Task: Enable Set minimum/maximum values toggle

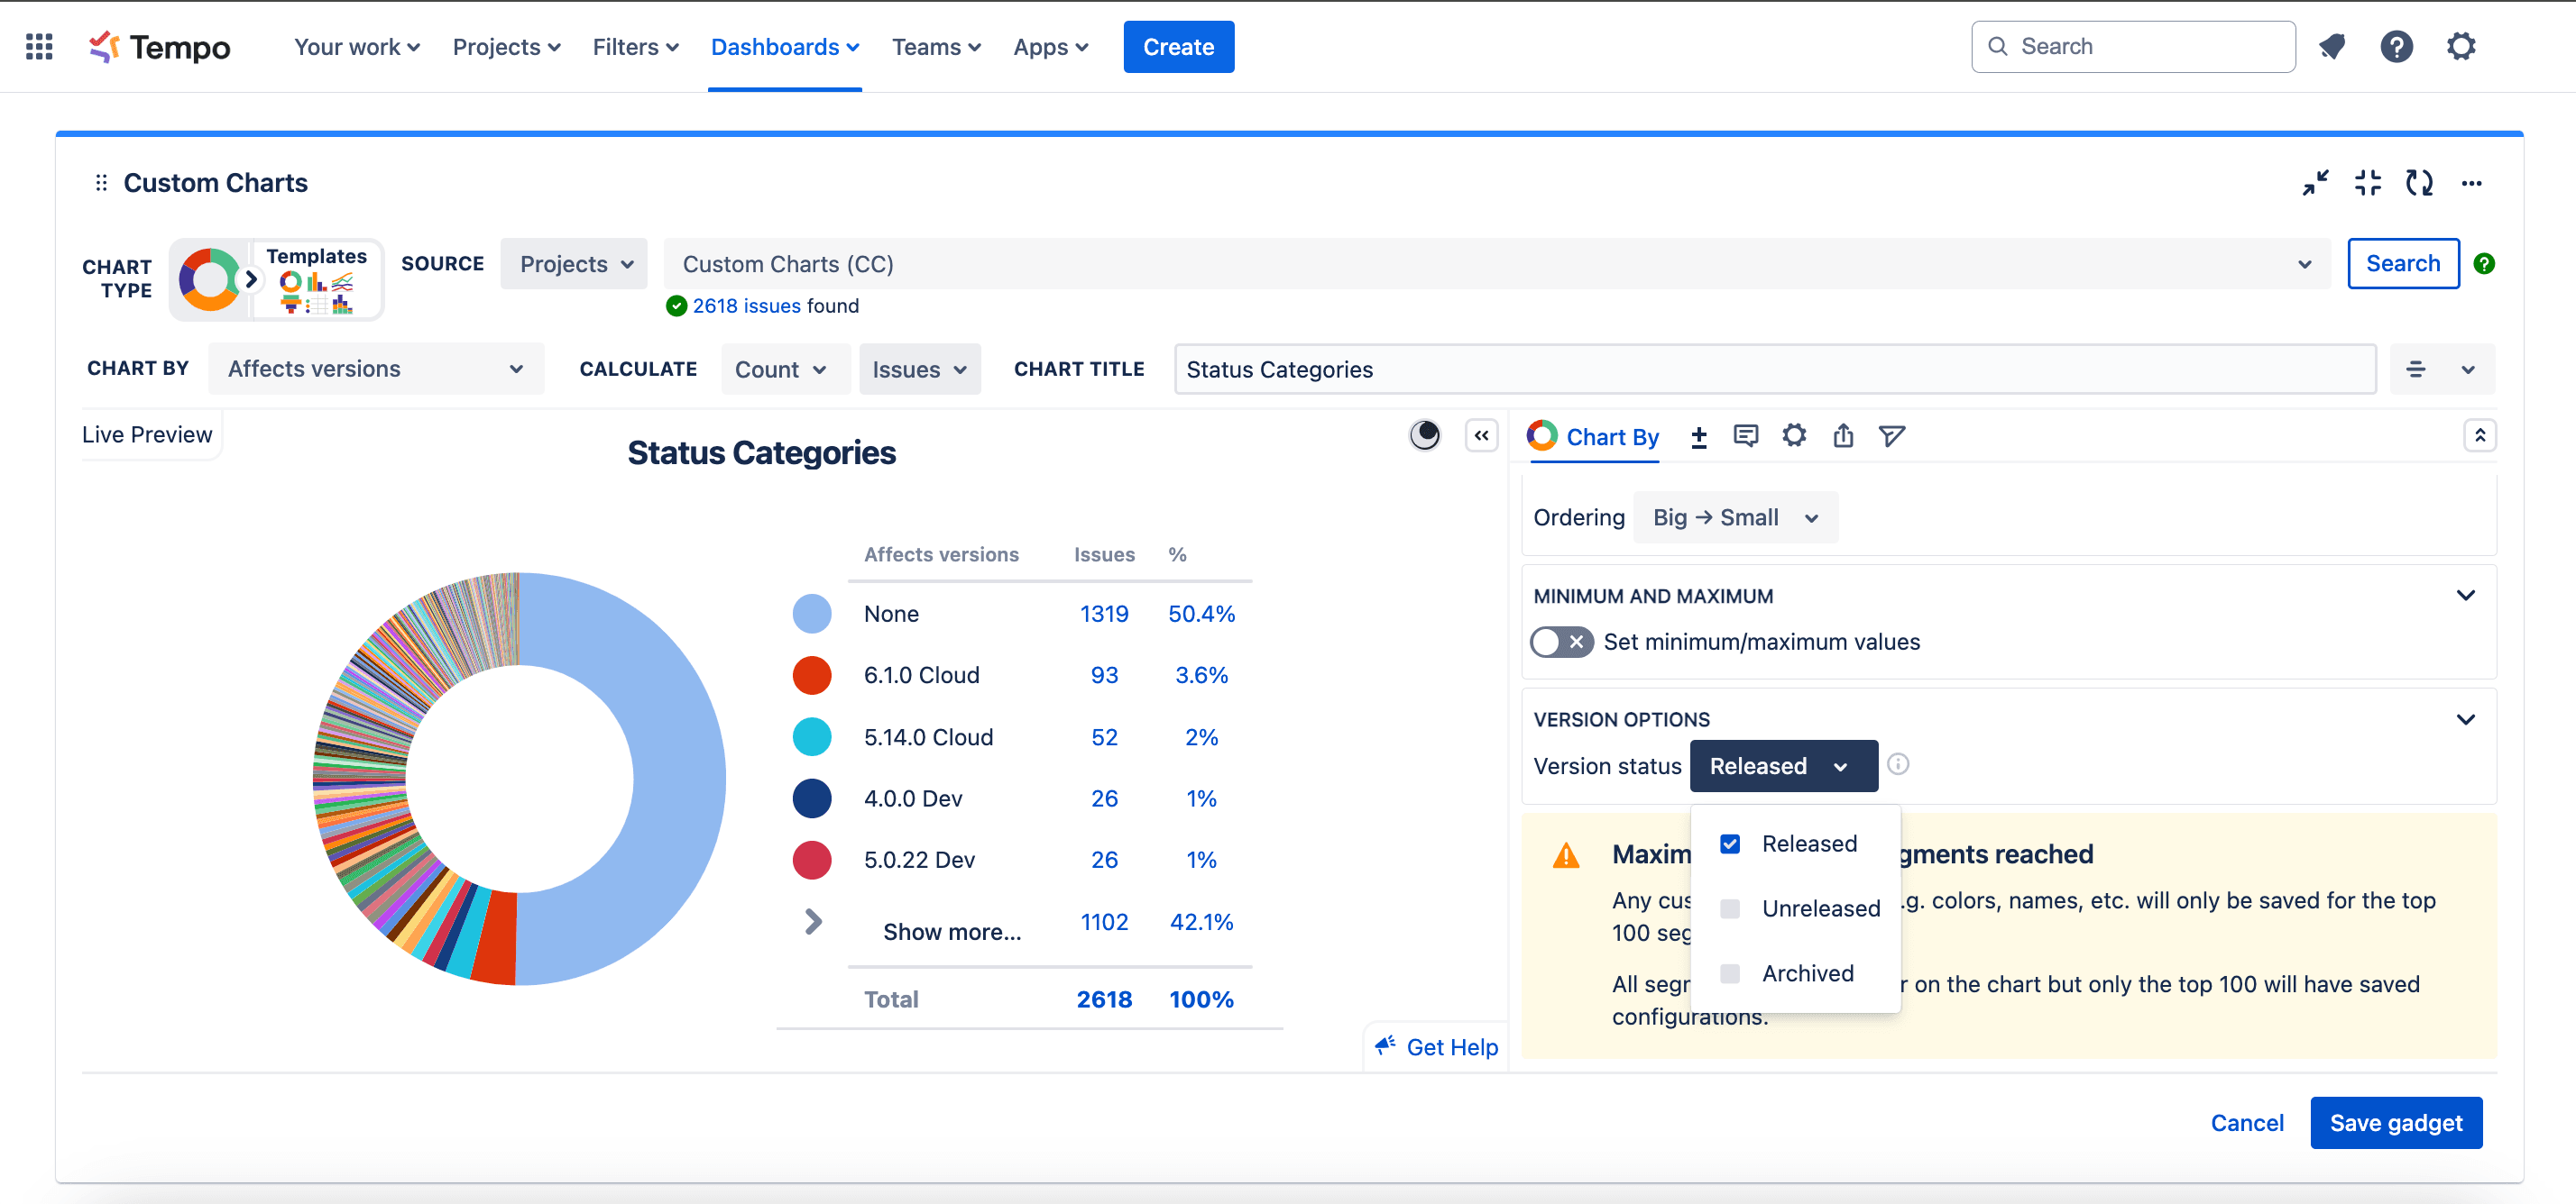Action: coord(1560,643)
